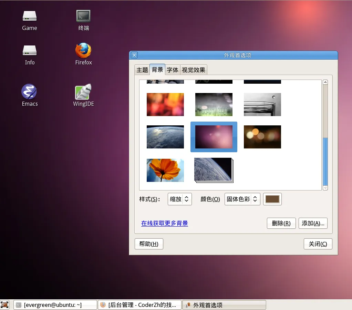Viewport: 352px width, 310px height.
Task: Select the grayscale water glass wallpaper
Action: pyautogui.click(x=262, y=105)
